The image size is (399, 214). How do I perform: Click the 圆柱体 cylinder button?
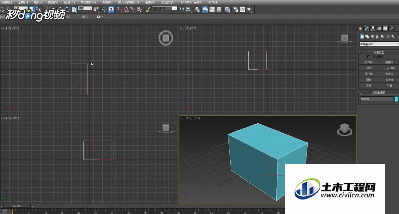tap(369, 74)
